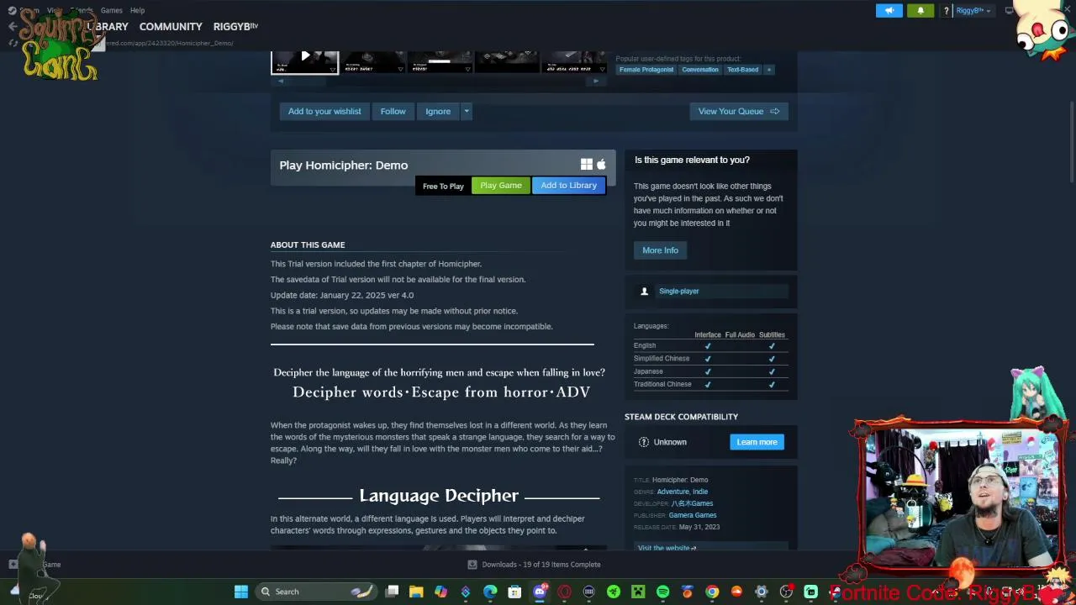This screenshot has width=1076, height=605.
Task: Open the Conversation tag
Action: click(700, 70)
